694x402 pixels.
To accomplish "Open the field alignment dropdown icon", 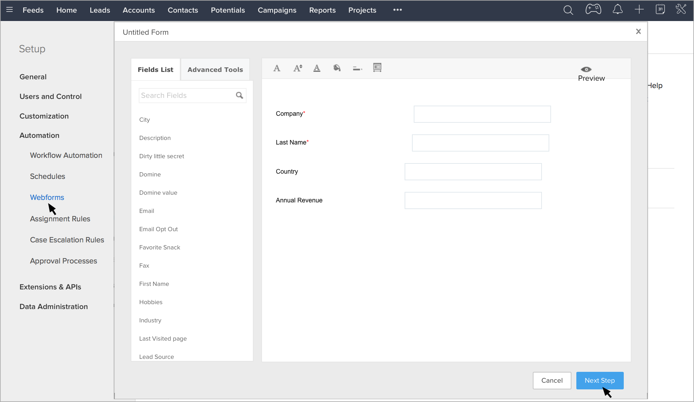I will pos(357,68).
